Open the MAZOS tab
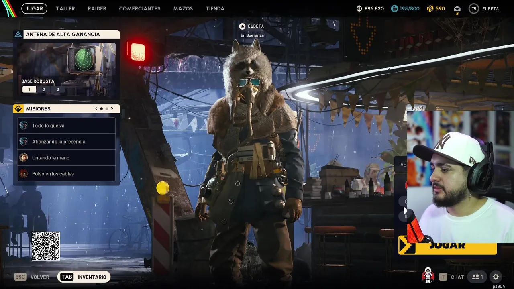This screenshot has width=514, height=289. 183,8
